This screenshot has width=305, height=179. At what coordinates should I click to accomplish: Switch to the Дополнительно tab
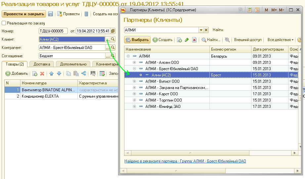(73, 64)
